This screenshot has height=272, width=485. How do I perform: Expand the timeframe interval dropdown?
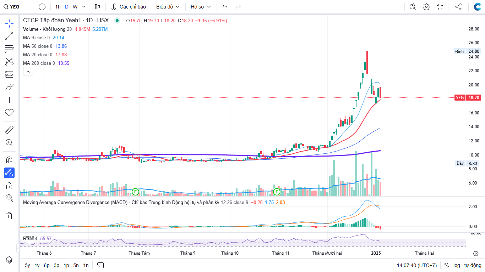click(x=84, y=7)
